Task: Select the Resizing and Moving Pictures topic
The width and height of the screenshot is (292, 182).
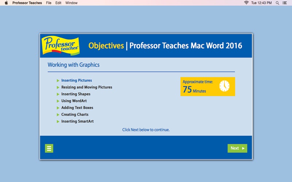Action: point(87,87)
